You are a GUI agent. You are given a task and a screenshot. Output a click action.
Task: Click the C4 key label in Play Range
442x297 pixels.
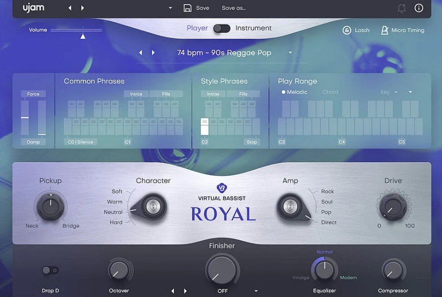pos(342,142)
